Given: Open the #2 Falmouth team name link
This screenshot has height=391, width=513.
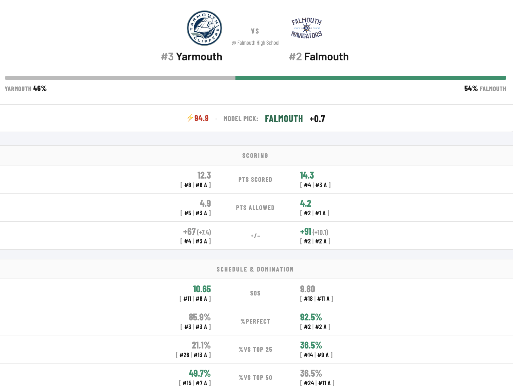Looking at the screenshot, I should [319, 57].
